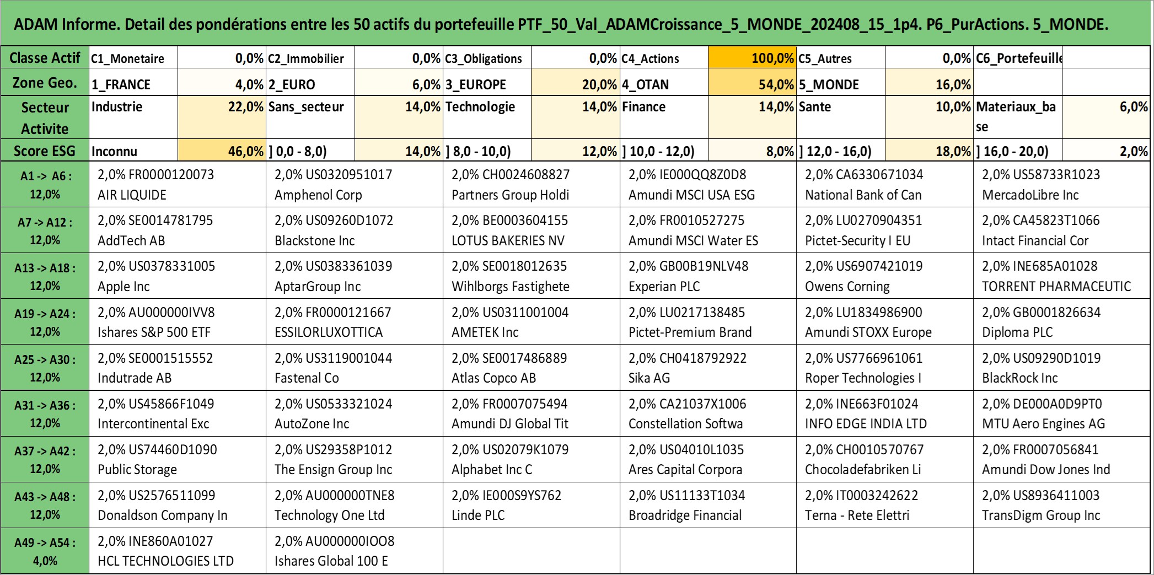Screen dimensions: 1154x575
Task: Click the Blackstone Inc cell
Action: pyautogui.click(x=355, y=230)
